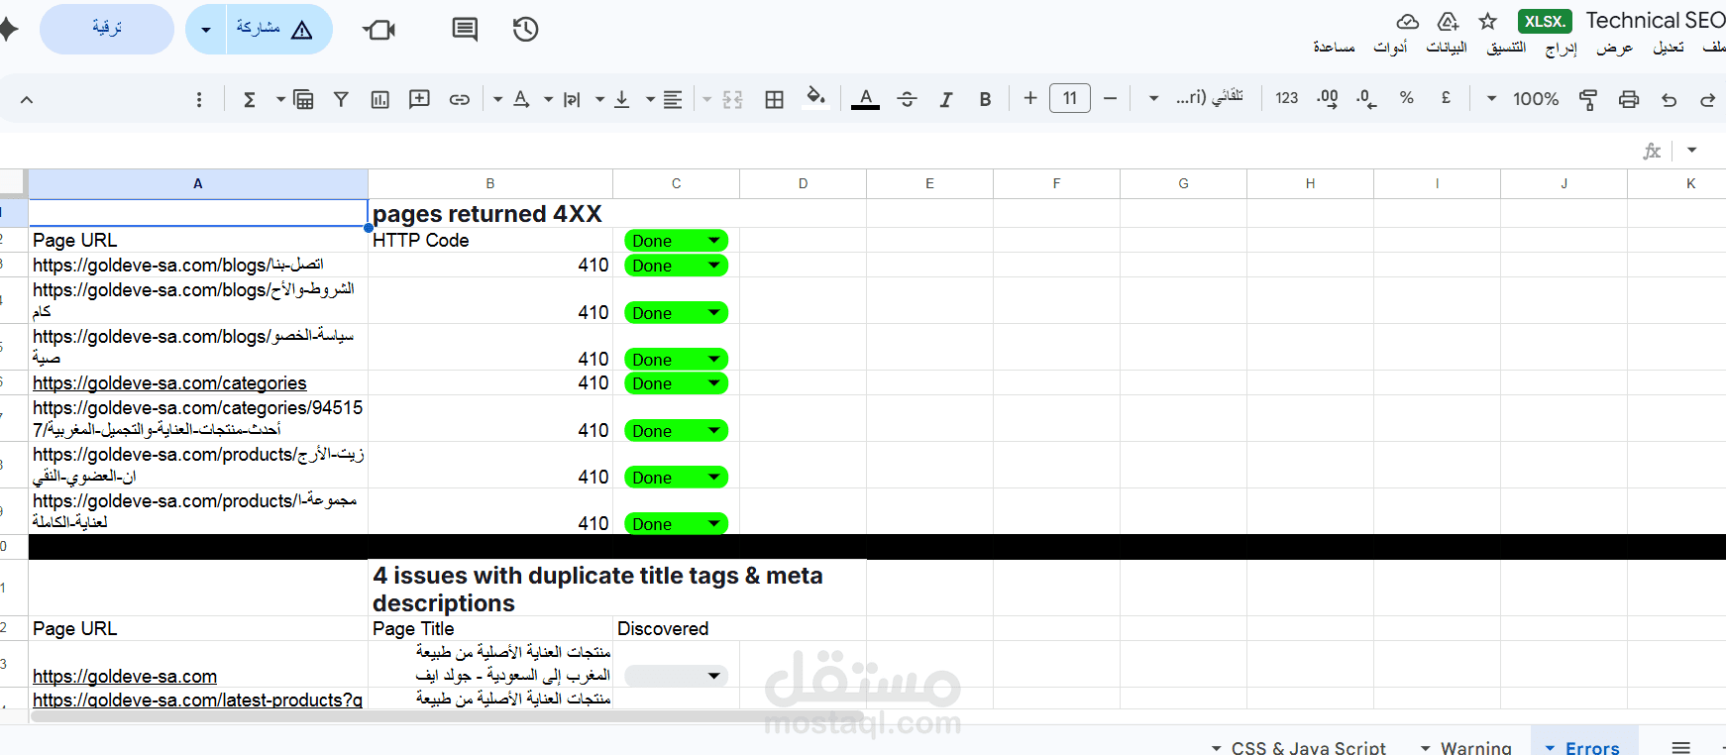The width and height of the screenshot is (1726, 755).
Task: Open the إدراج (Insert) menu
Action: point(1562,48)
